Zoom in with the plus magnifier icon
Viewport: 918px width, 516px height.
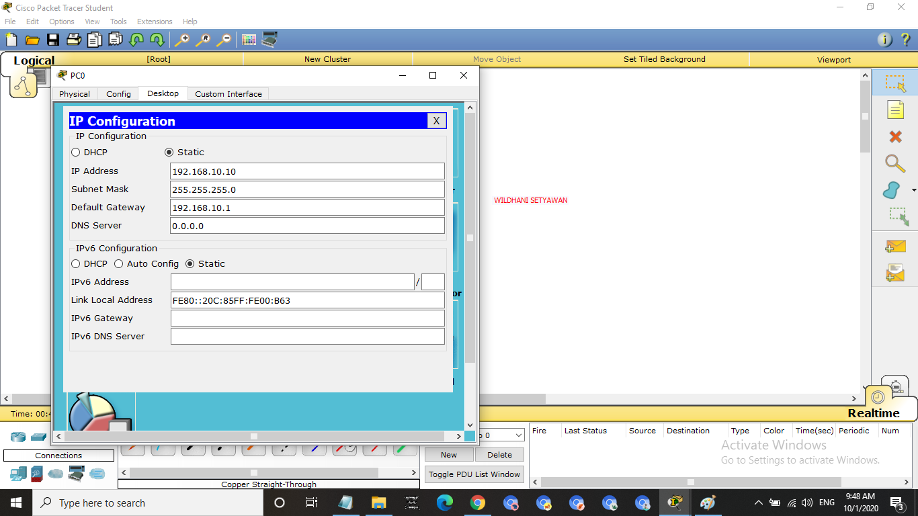181,40
